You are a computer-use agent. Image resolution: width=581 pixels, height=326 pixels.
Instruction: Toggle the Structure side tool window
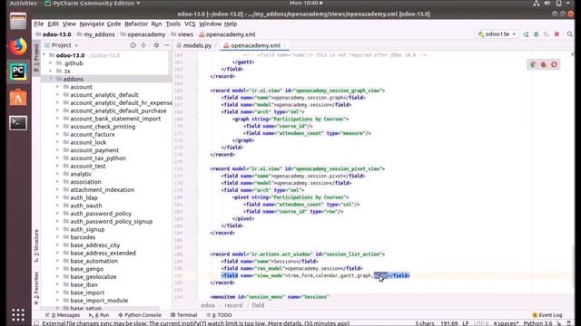coord(36,245)
